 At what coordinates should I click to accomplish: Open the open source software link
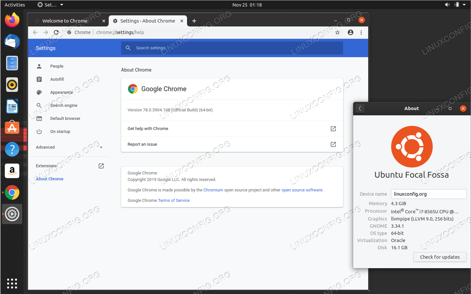click(302, 190)
